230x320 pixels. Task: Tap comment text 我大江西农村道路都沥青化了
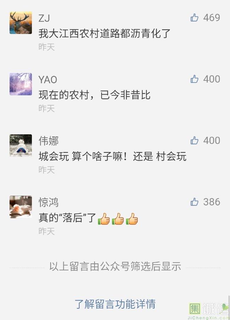point(104,33)
